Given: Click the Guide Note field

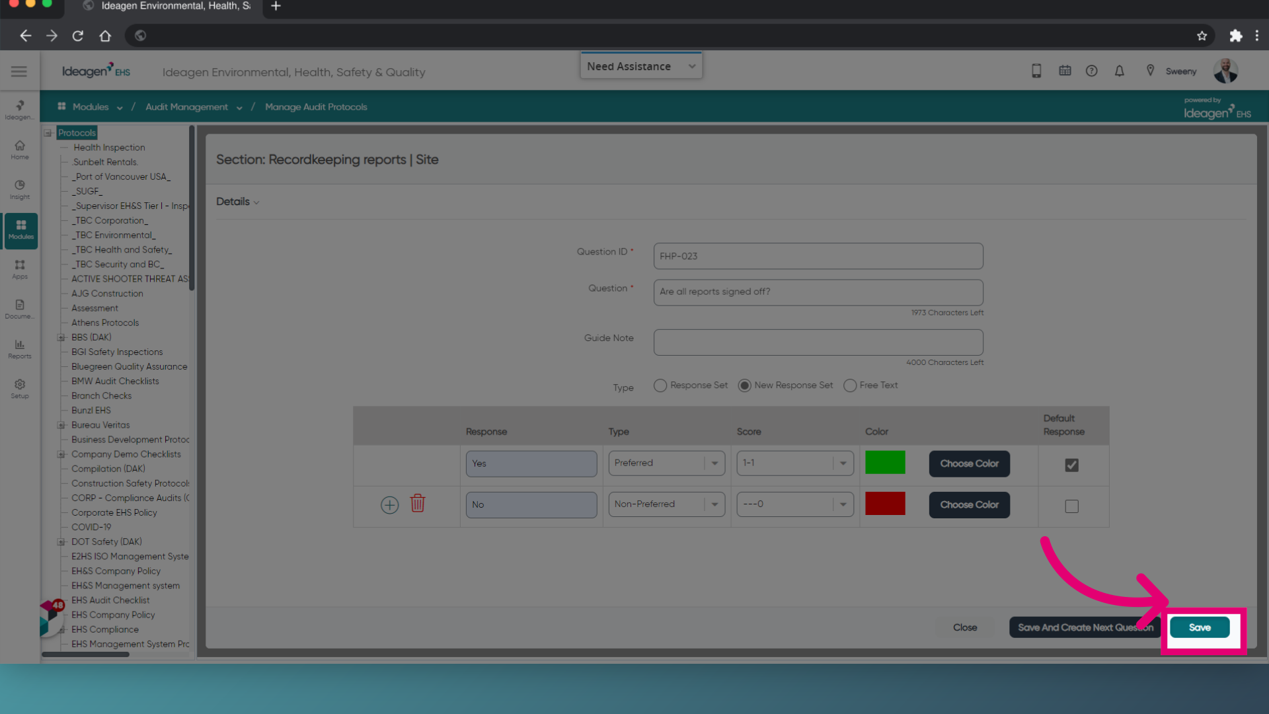Looking at the screenshot, I should 818,342.
